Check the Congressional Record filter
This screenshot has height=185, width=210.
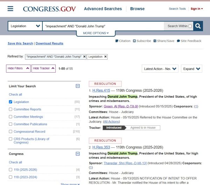[x=10, y=132]
